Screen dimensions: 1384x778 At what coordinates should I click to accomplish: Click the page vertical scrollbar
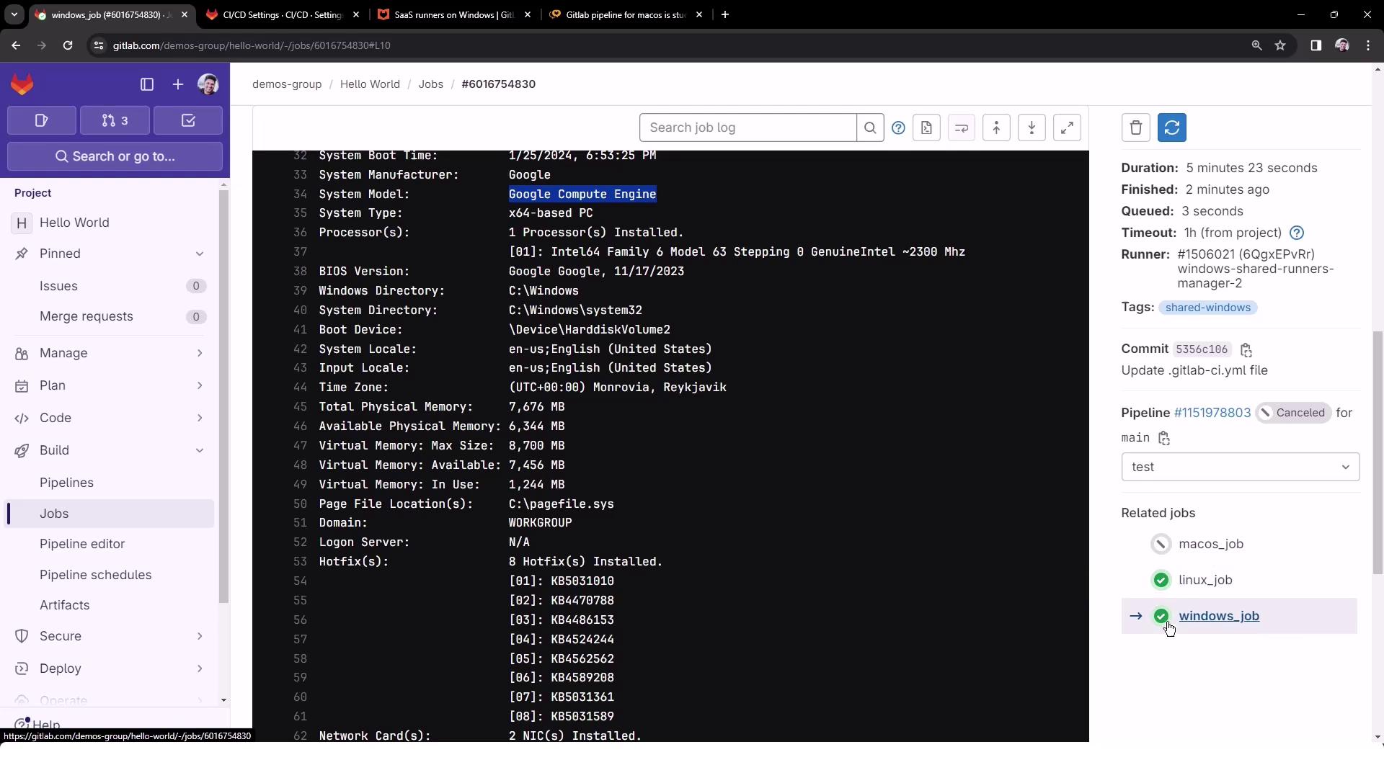[x=1378, y=452]
